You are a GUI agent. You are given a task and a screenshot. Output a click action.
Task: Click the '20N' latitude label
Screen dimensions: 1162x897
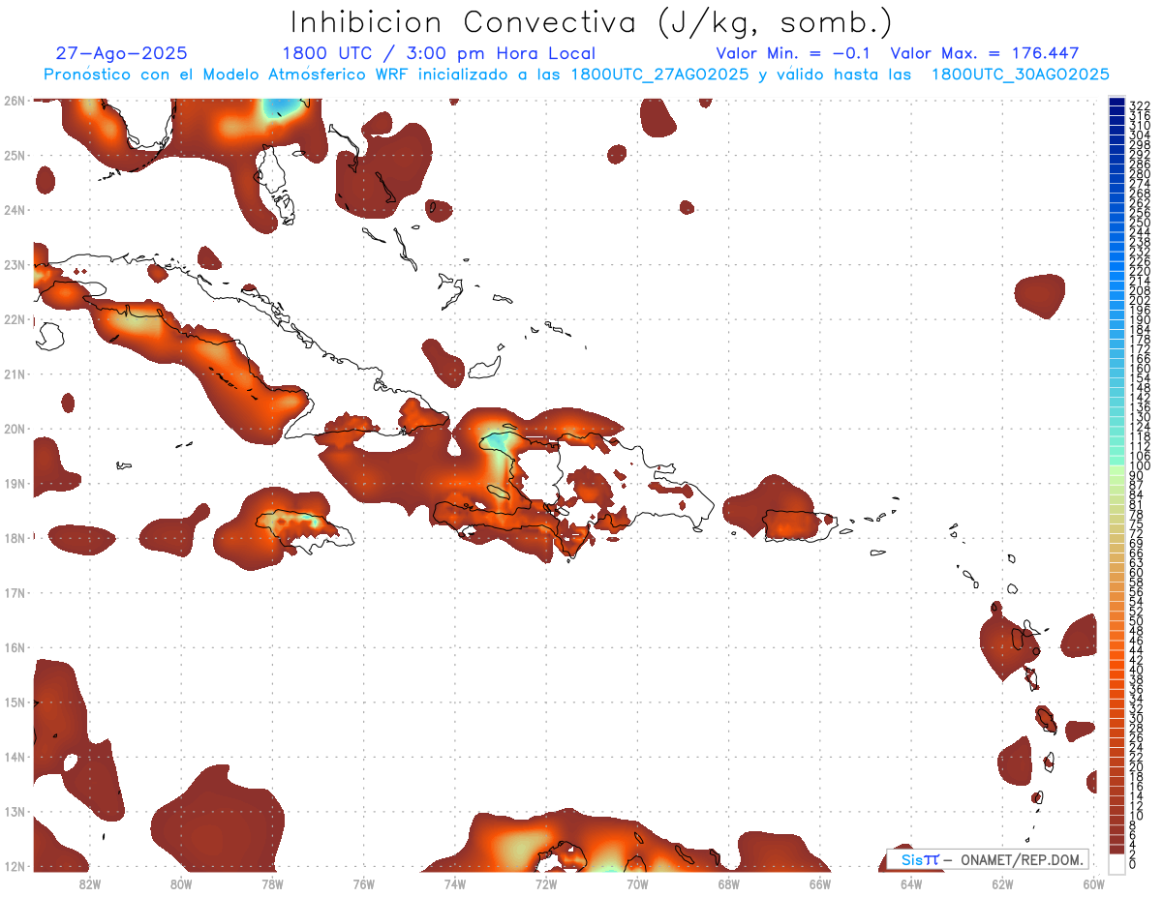click(x=14, y=429)
